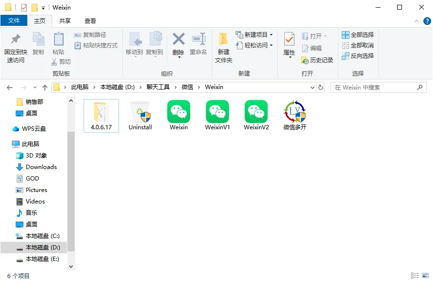The width and height of the screenshot is (433, 282).
Task: Collapse the ribbon with the chevron
Action: [416, 21]
